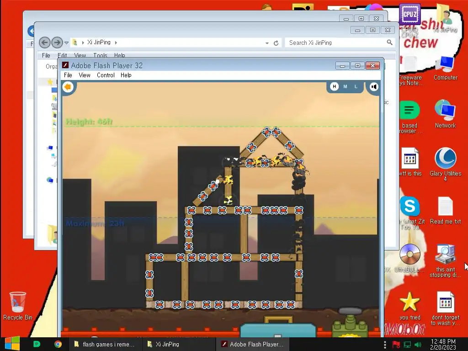Select Low quality (L) in the game
The height and width of the screenshot is (351, 468).
[x=356, y=86]
